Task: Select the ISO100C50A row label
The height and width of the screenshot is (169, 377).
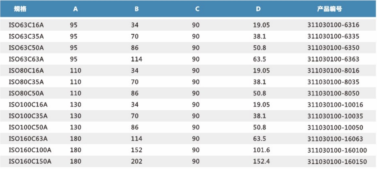Action: 28,128
